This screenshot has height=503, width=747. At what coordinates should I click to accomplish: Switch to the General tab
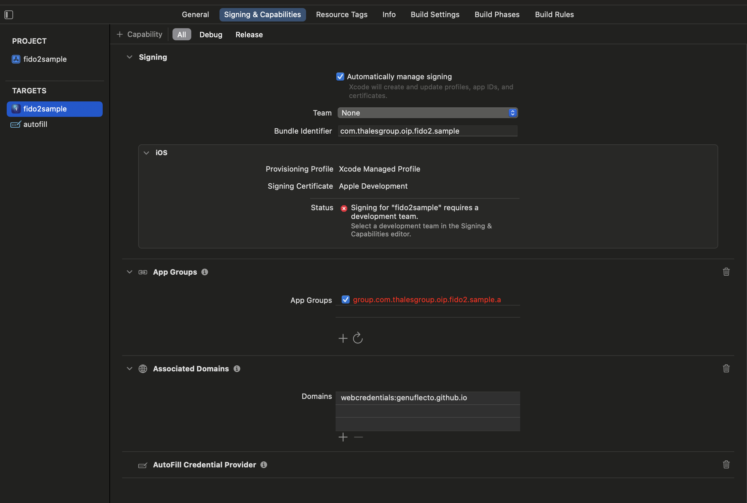pos(195,14)
